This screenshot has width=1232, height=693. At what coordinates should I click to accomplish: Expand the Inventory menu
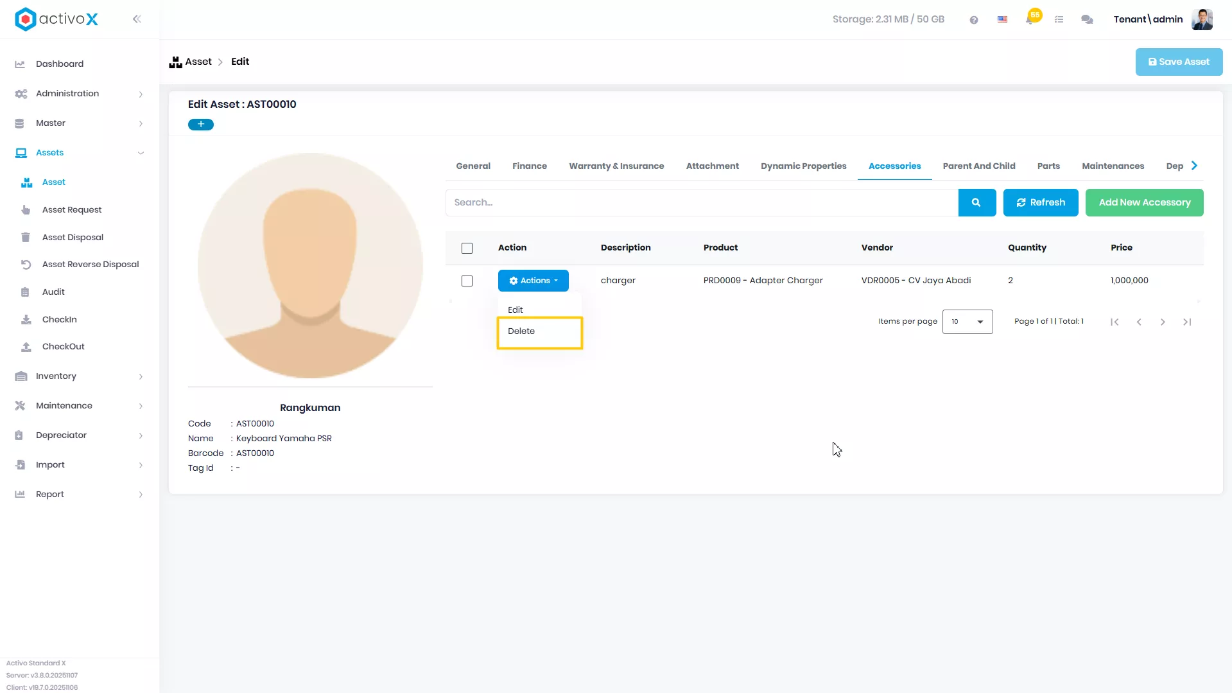point(80,376)
